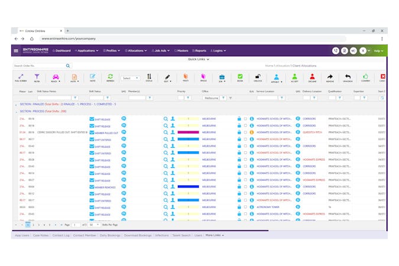Screen dimensions: 399x266
Task: Open the Reports menu
Action: [199, 51]
